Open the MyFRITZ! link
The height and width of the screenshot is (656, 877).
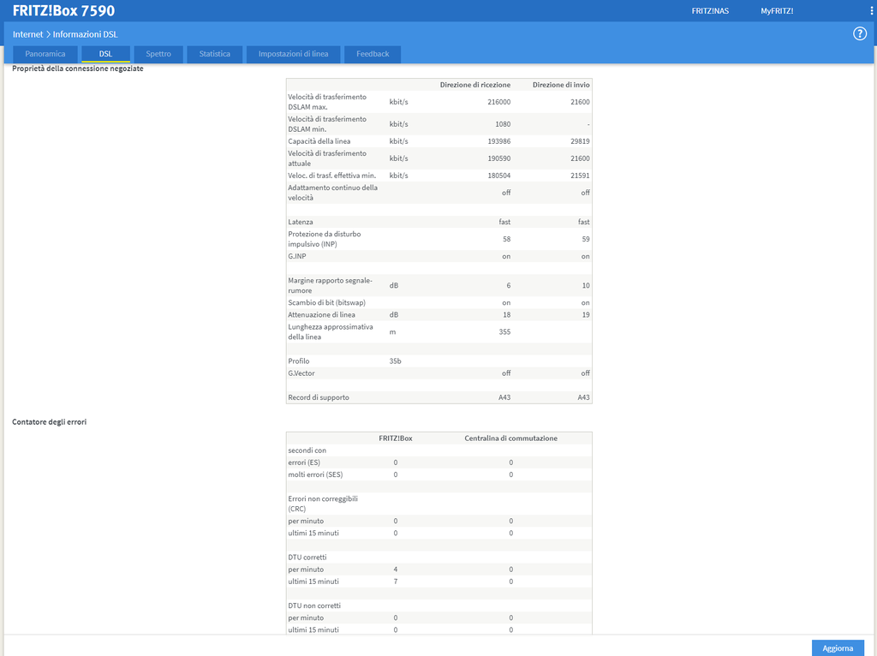tap(777, 11)
